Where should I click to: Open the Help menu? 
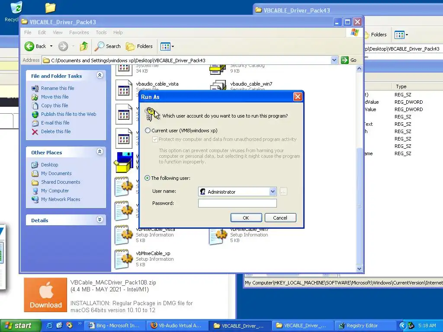pos(118,32)
